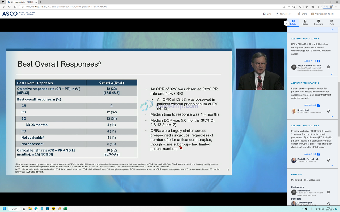Open browser settings and more menu
Screen dimensions: 340x212
coord(337,7)
